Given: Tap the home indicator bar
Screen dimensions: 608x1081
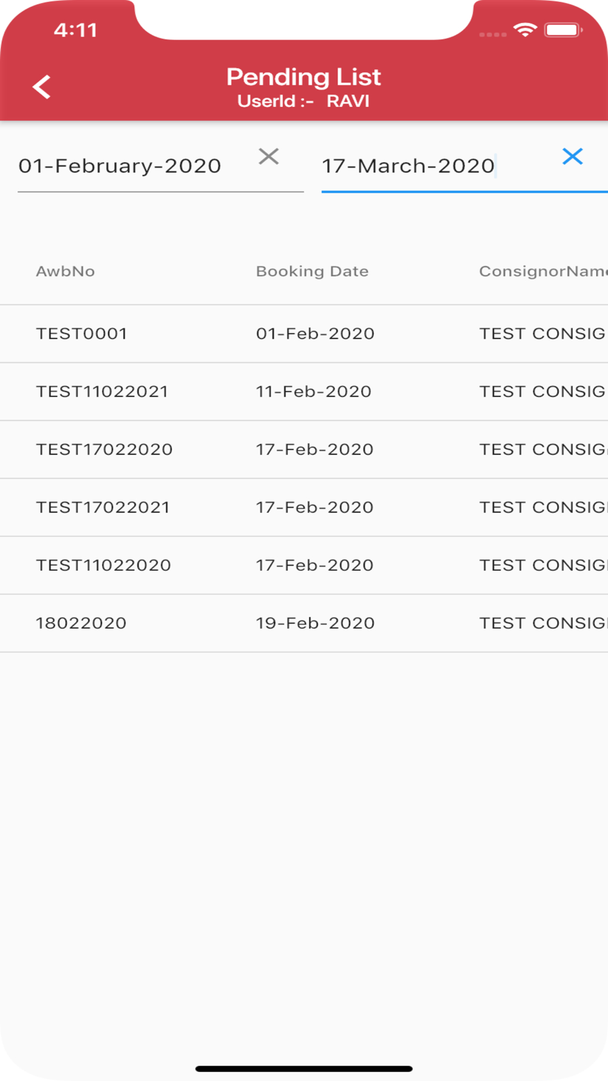Looking at the screenshot, I should coord(304,1068).
